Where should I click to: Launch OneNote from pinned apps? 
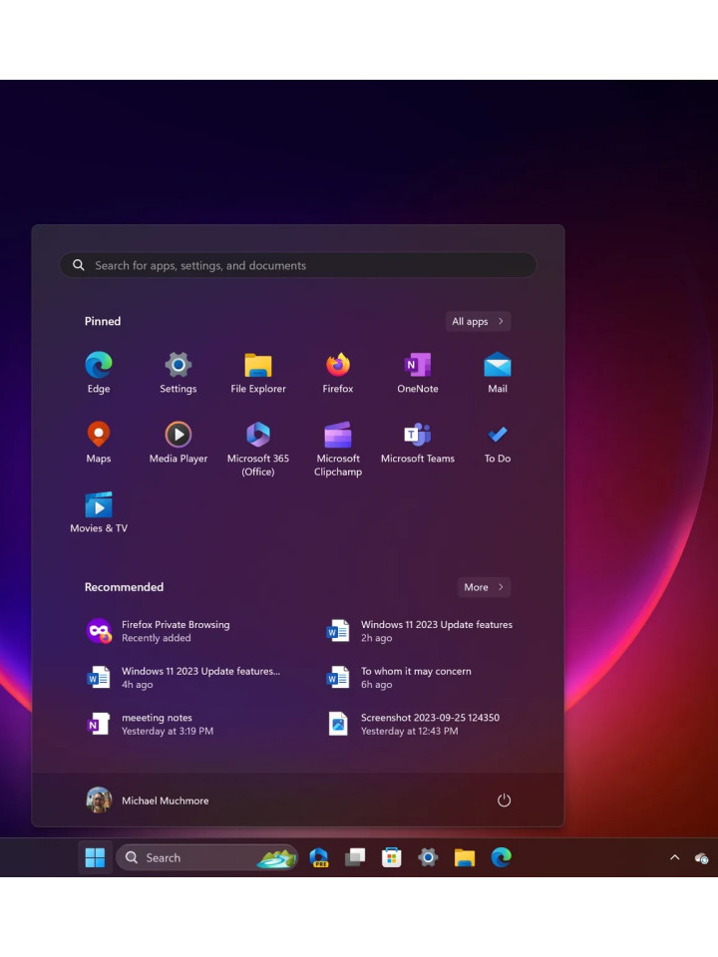click(418, 372)
